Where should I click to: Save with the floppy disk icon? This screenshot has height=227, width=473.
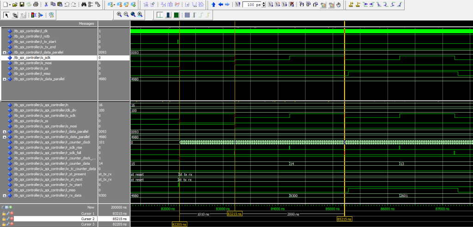point(22,5)
